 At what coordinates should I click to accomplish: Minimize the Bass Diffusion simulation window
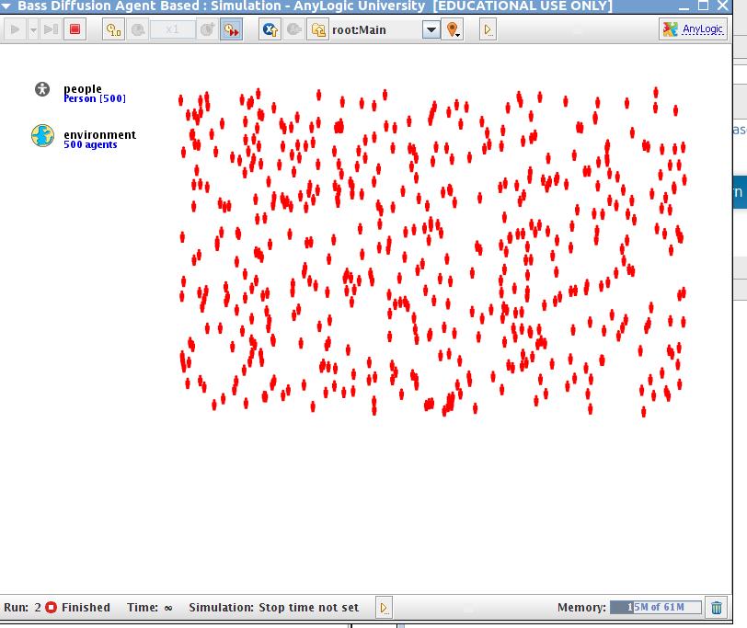(684, 6)
